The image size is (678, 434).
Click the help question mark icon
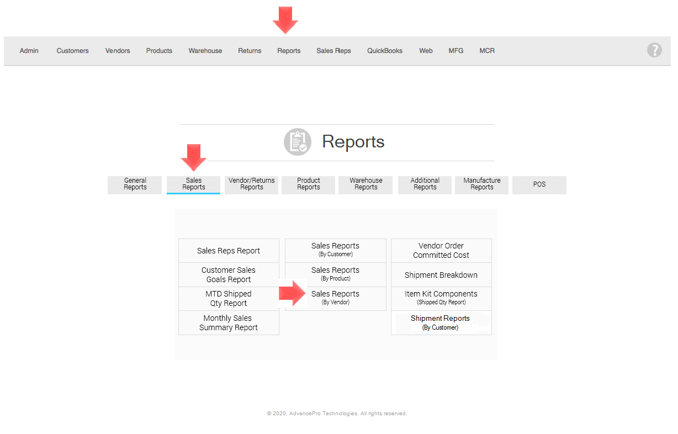pyautogui.click(x=654, y=50)
